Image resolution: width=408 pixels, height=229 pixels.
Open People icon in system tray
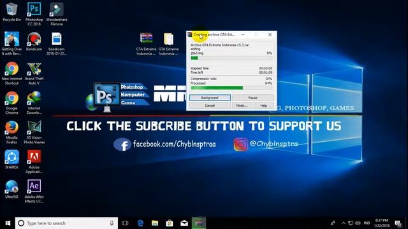coord(333,223)
